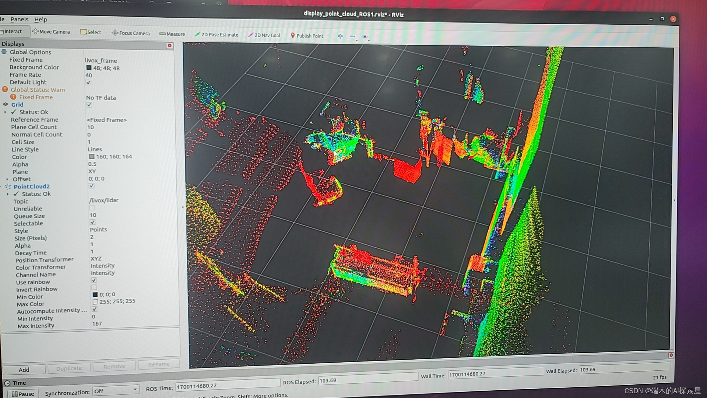Click the Wall Time field

tap(496, 374)
